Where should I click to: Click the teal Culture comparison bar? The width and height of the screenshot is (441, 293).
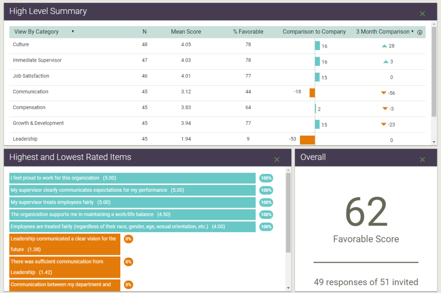[x=317, y=46]
